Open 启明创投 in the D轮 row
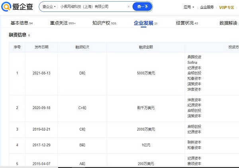Screen dimensions: 239x168 tap(194, 73)
